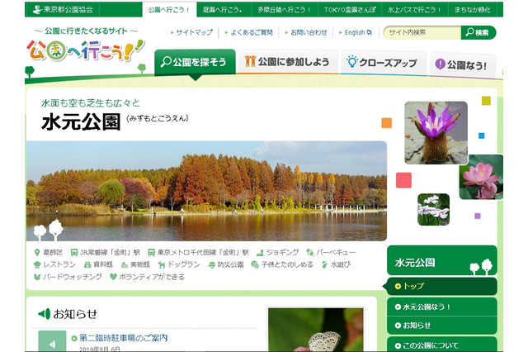This screenshot has width=528, height=352.
Task: Click the ジョギング tag
Action: [x=278, y=253]
